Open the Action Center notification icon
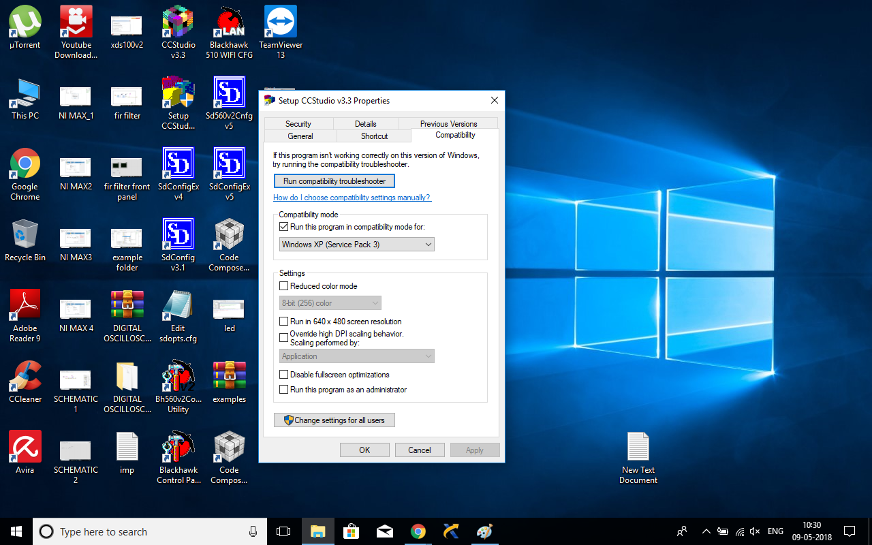The height and width of the screenshot is (545, 872). point(850,531)
